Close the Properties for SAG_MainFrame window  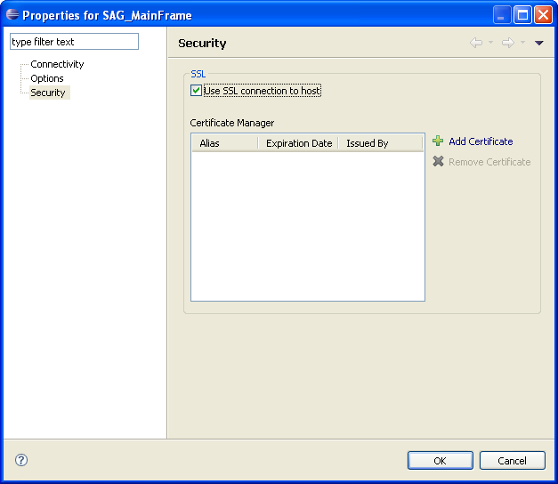coord(543,15)
